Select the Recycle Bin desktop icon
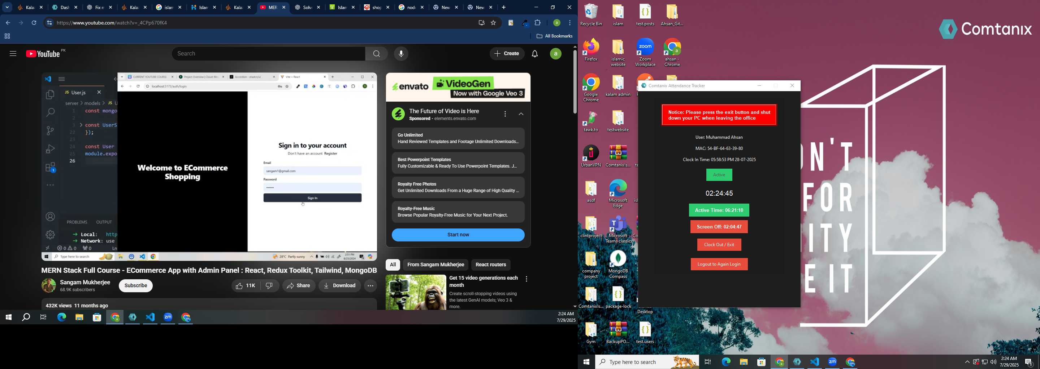1040x369 pixels. click(591, 15)
